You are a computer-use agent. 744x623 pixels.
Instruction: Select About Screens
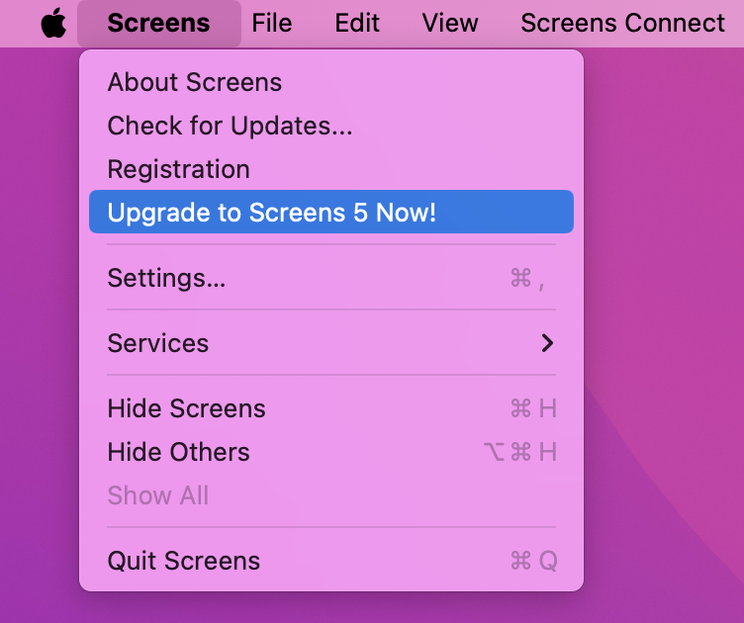pyautogui.click(x=194, y=82)
